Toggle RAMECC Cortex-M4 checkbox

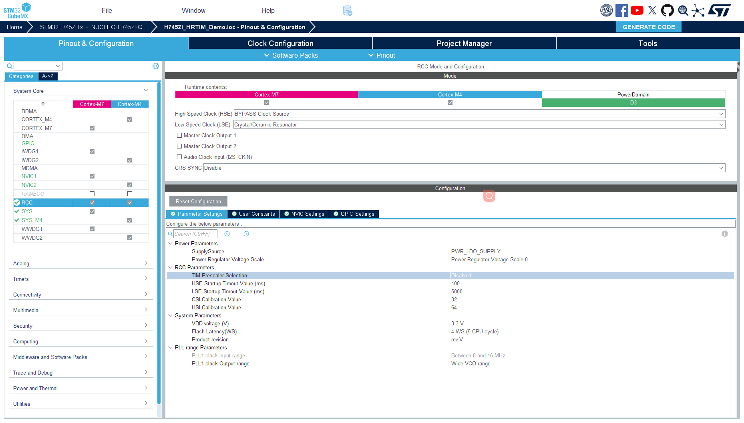(130, 194)
